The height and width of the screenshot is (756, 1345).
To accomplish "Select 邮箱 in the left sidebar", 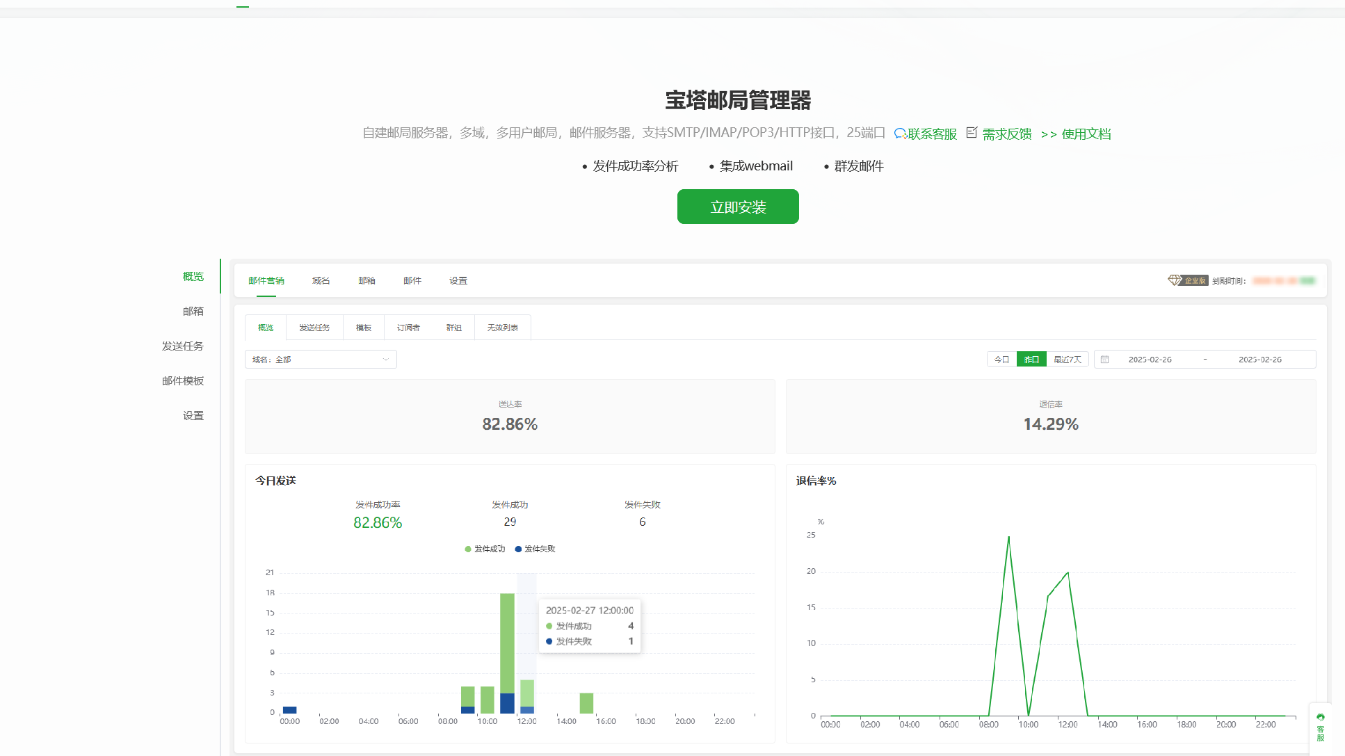I will click(193, 311).
